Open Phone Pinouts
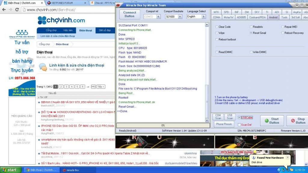Viewport: 308px width, 173px height. pyautogui.click(x=224, y=124)
